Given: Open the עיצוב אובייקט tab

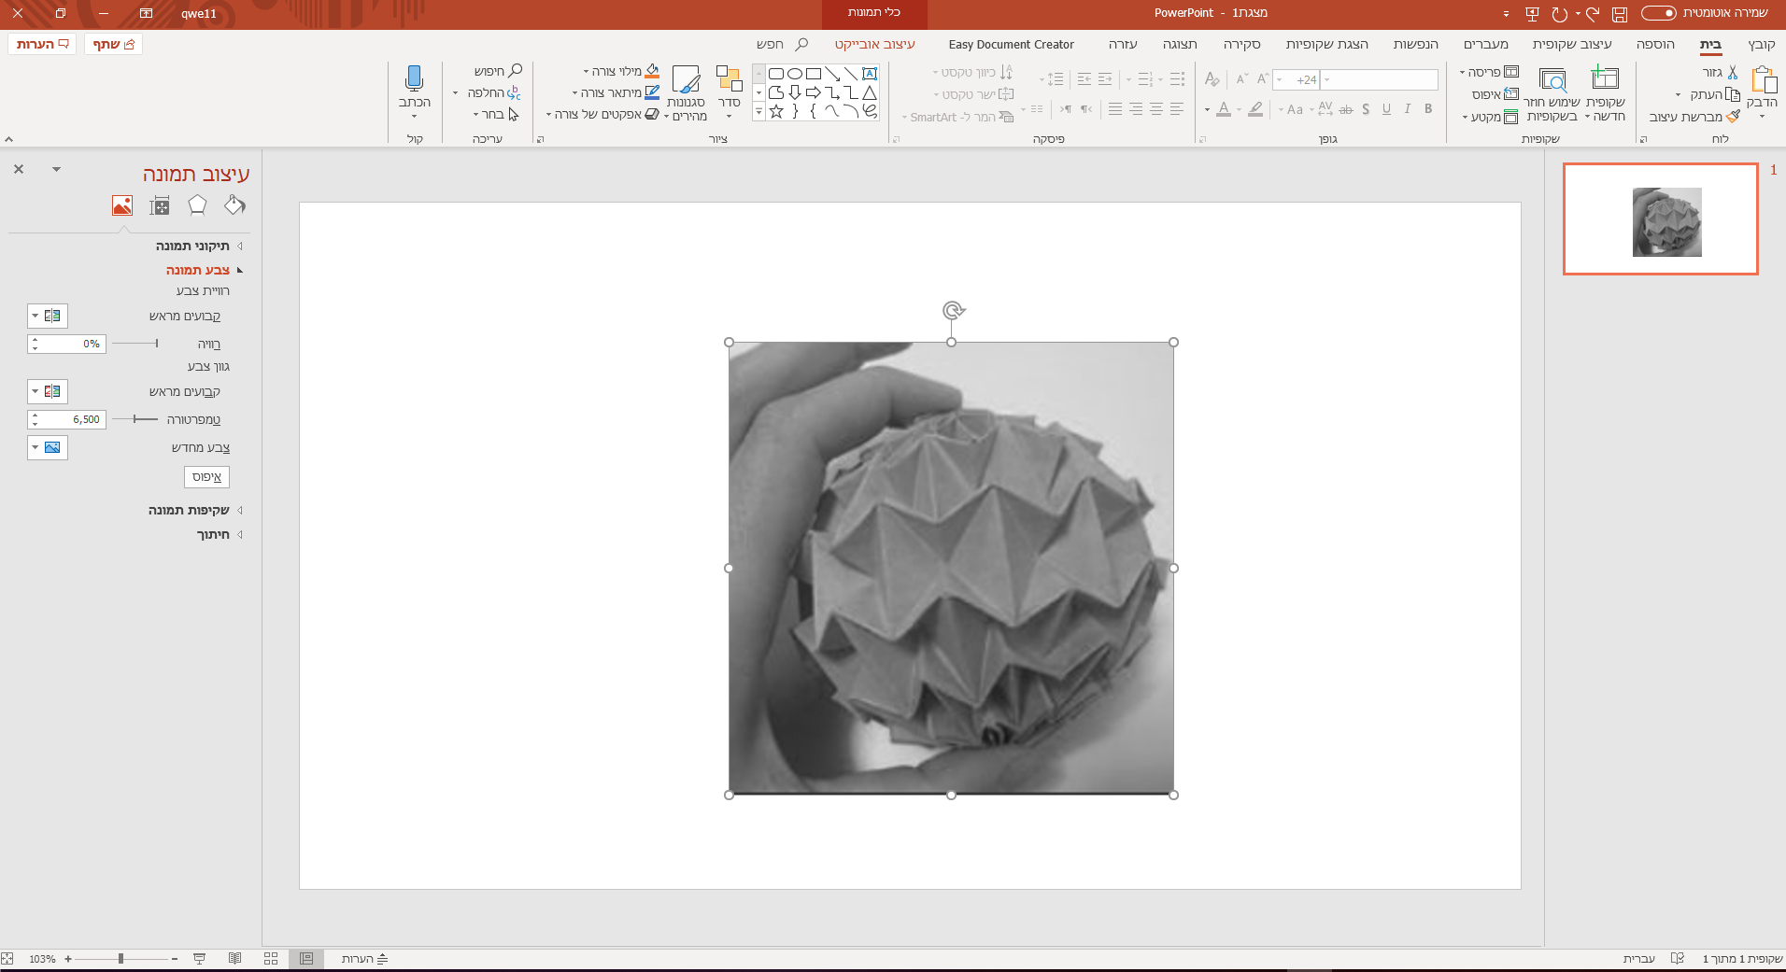Looking at the screenshot, I should coord(875,44).
